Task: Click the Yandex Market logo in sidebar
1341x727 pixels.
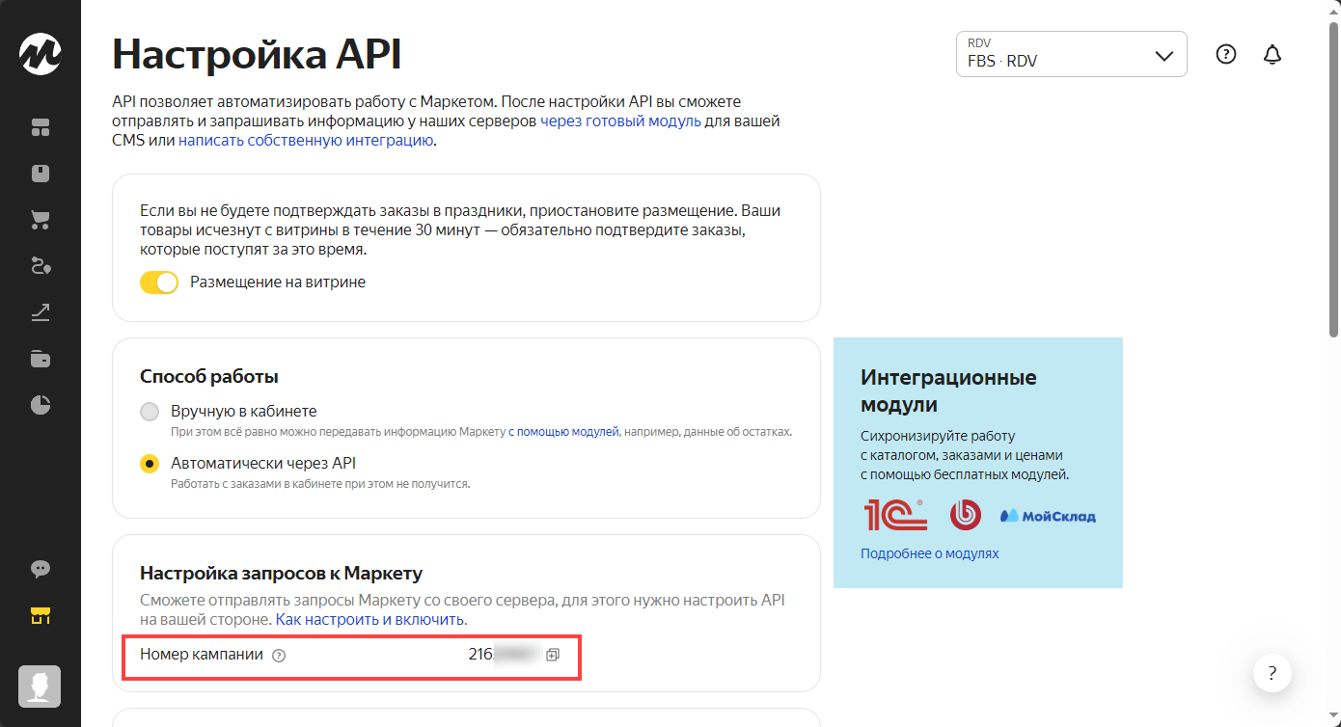Action: (41, 55)
